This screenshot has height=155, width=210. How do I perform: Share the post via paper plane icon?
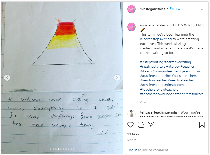click(151, 124)
